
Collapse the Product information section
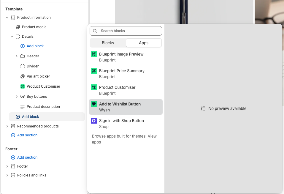pos(7,18)
